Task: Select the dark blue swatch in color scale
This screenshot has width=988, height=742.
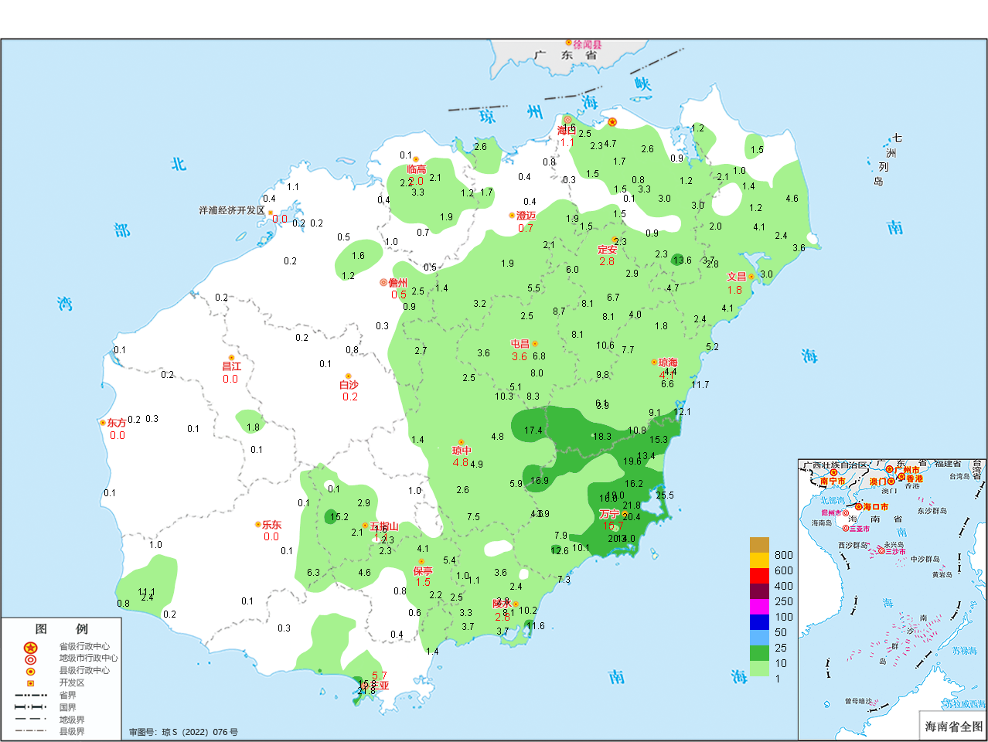Action: pyautogui.click(x=759, y=622)
